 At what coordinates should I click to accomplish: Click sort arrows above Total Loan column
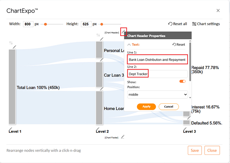(11, 43)
